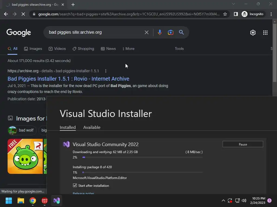Submit search with the magnifier icon
Image resolution: width=277 pixels, height=207 pixels.
pyautogui.click(x=181, y=32)
